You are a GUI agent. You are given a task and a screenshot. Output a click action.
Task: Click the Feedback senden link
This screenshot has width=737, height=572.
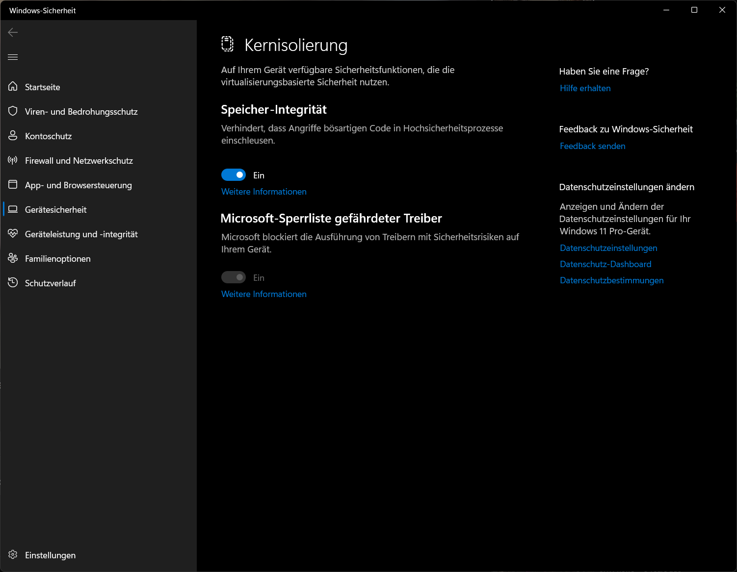tap(593, 146)
